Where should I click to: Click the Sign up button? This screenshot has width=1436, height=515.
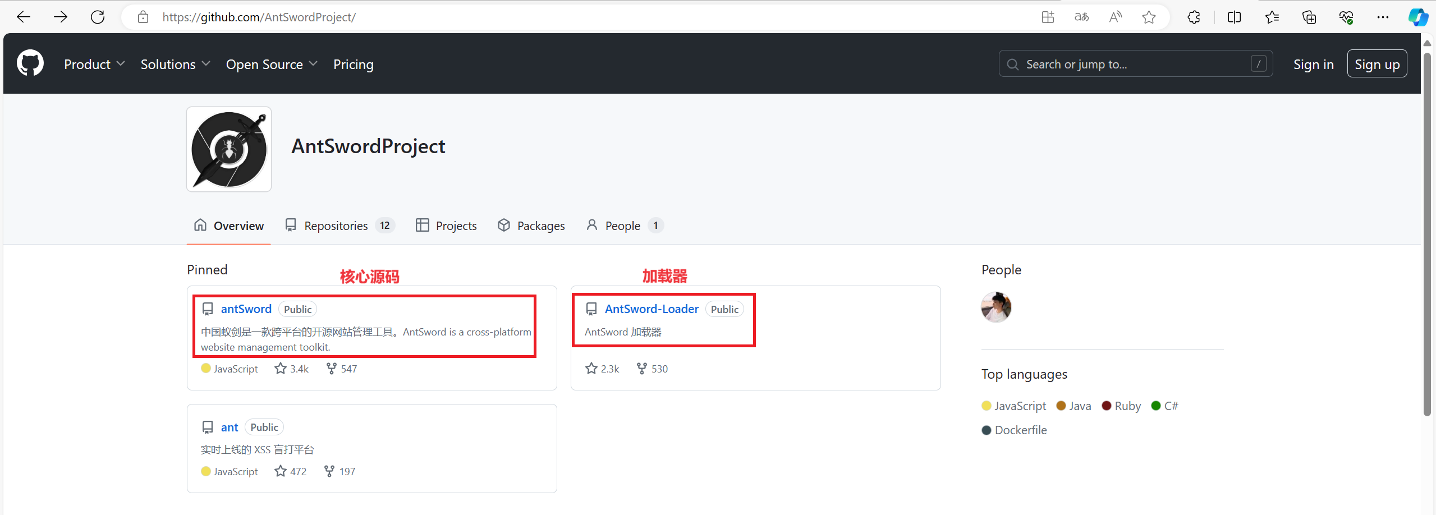click(1377, 64)
